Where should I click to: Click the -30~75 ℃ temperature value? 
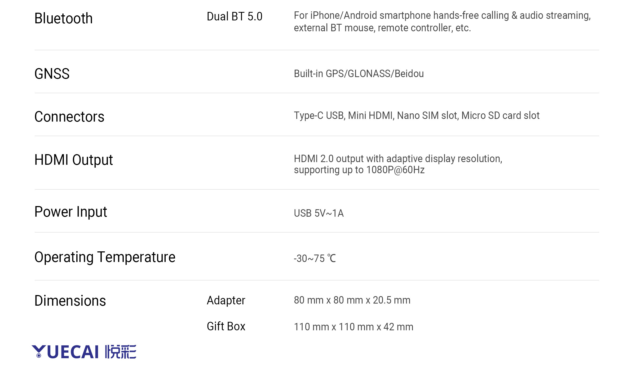coord(315,259)
